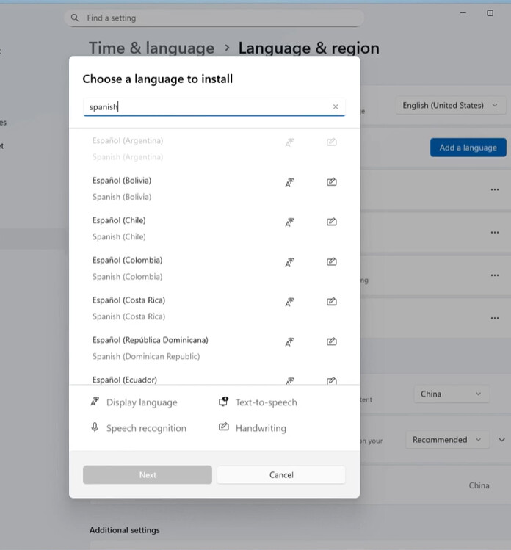Click handwriting icon for Español (Colombia)
Viewport: 511px width, 550px height.
331,261
